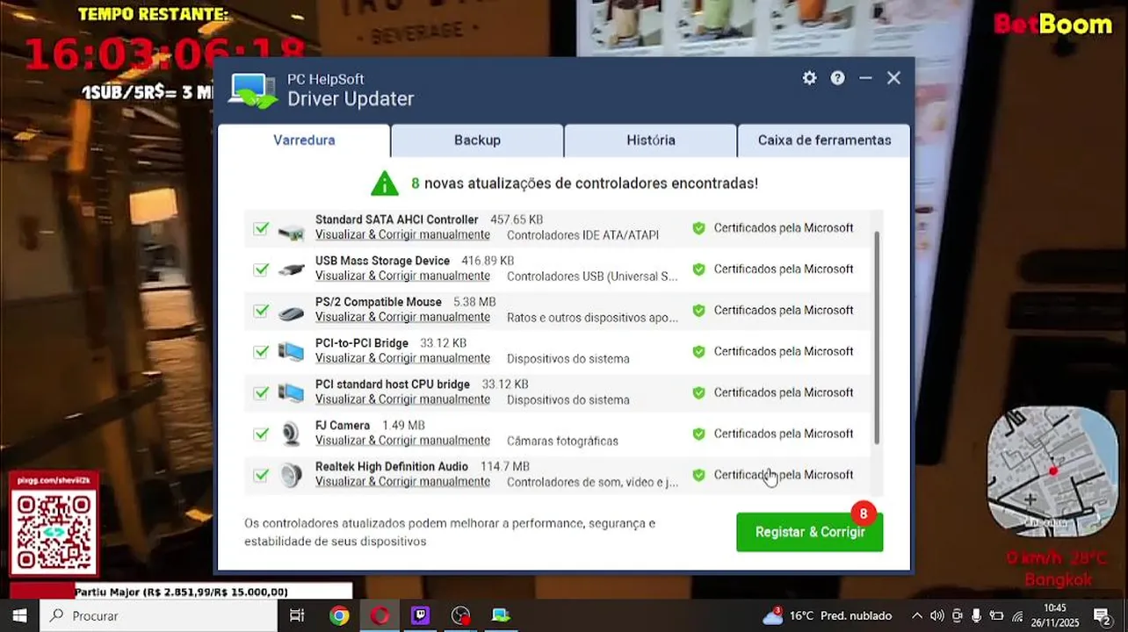Click the Controladores IDE ATA/ATAPI category text
This screenshot has width=1128, height=632.
click(582, 235)
